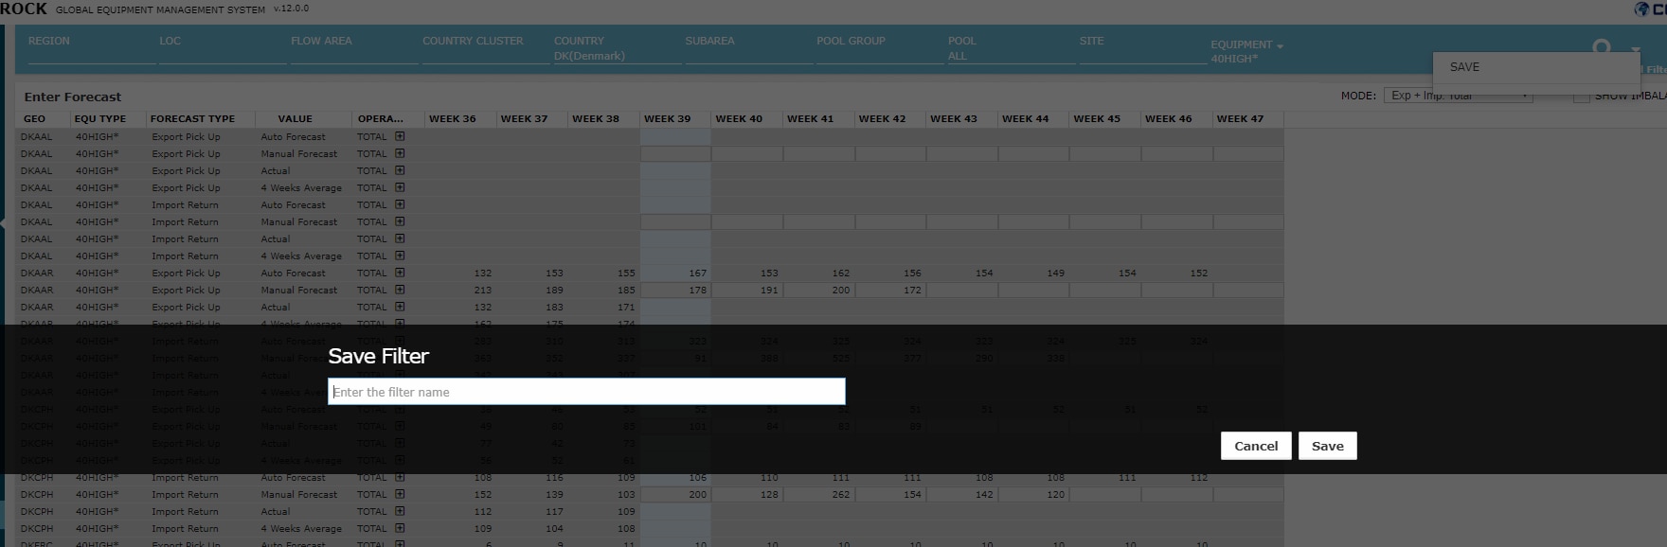This screenshot has width=1667, height=547.
Task: Click the Country filter field showing DK(Denmark)
Action: click(616, 56)
